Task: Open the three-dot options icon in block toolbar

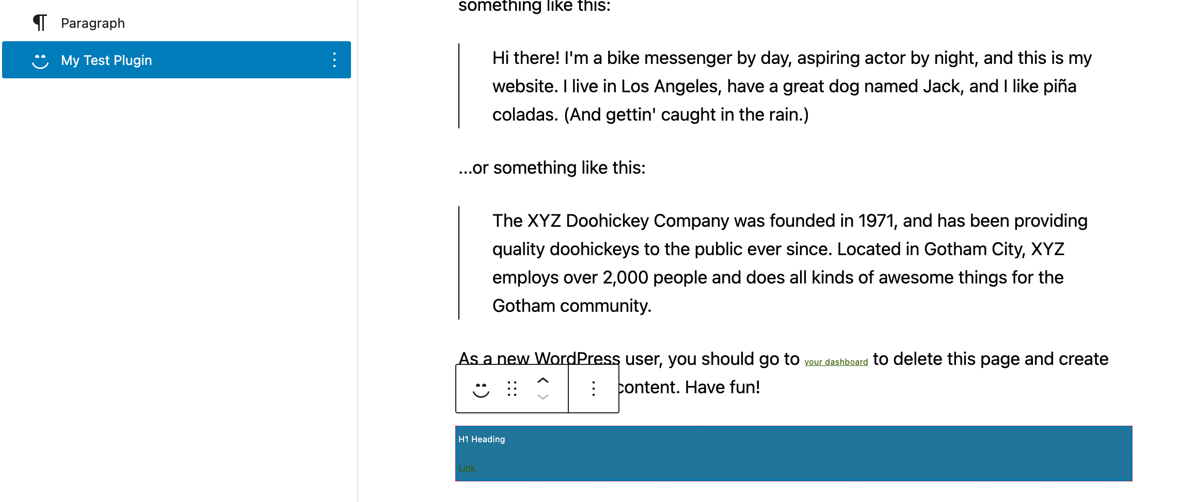Action: (x=593, y=389)
